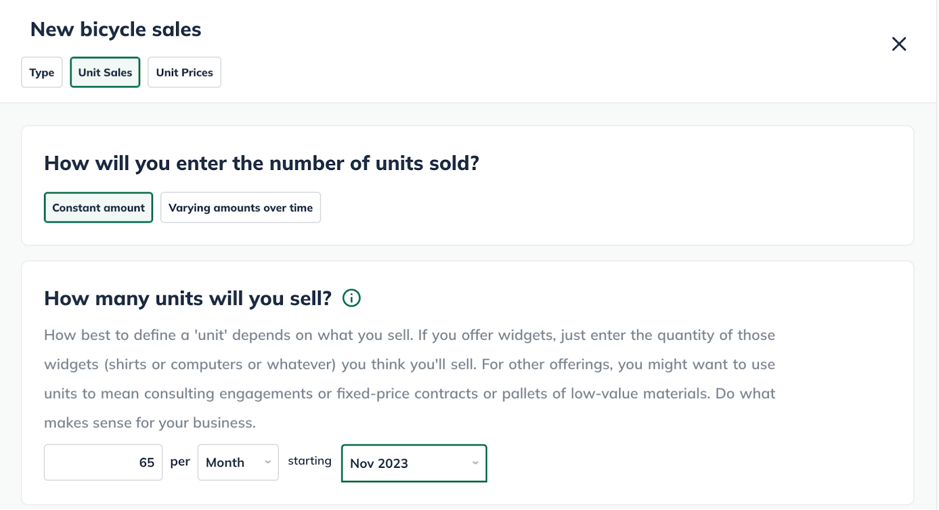Select the Unit Sales tab
The image size is (939, 510).
point(105,73)
